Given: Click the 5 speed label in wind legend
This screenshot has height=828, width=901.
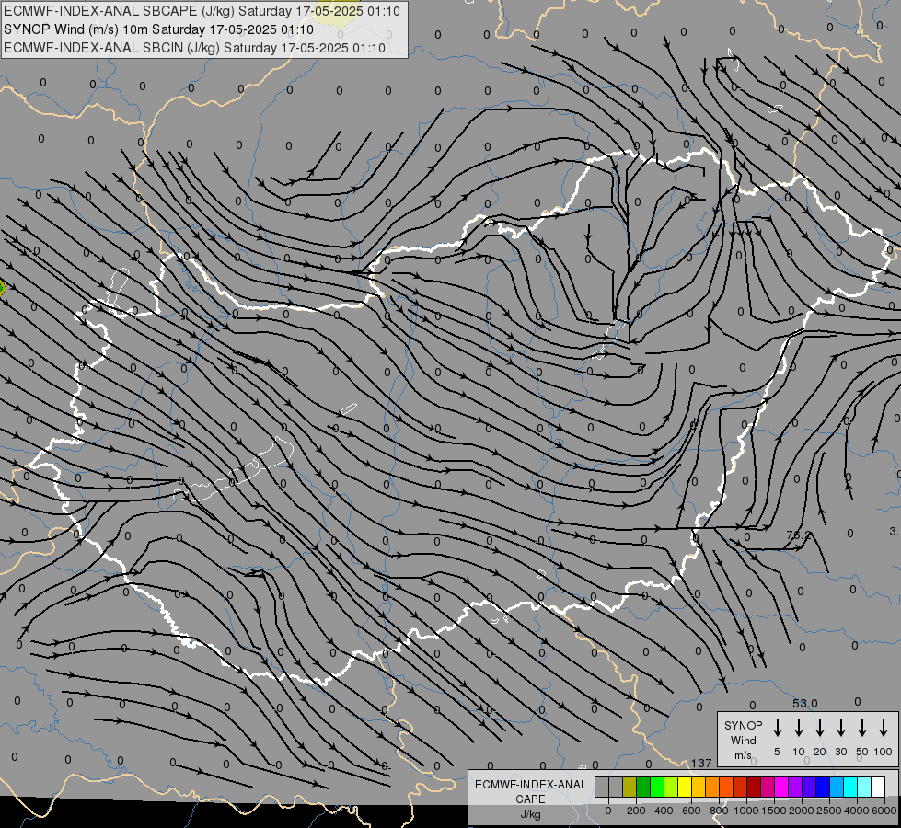Looking at the screenshot, I should click(777, 752).
